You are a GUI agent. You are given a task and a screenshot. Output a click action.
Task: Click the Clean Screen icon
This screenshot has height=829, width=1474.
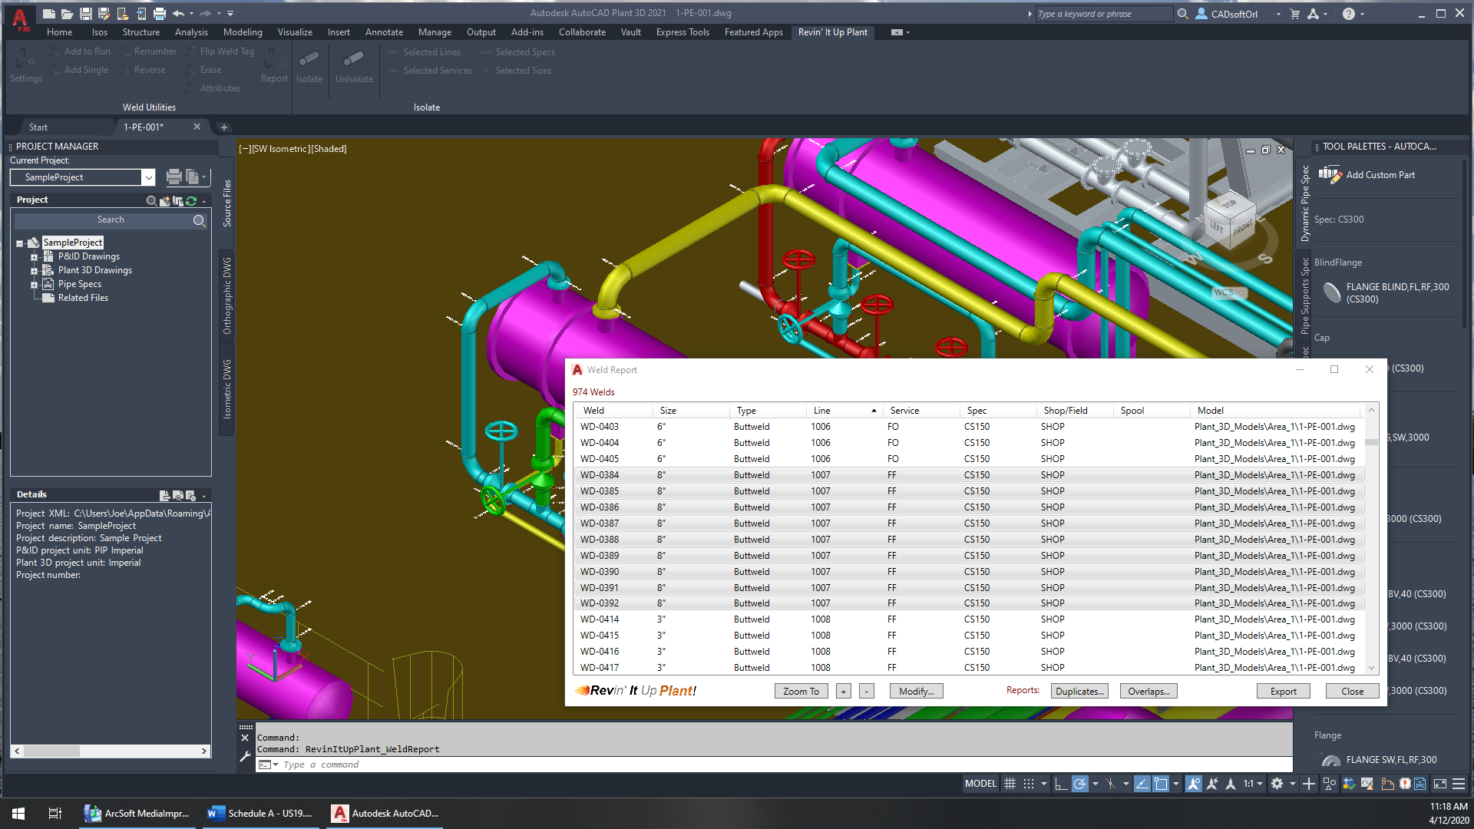tap(1440, 784)
